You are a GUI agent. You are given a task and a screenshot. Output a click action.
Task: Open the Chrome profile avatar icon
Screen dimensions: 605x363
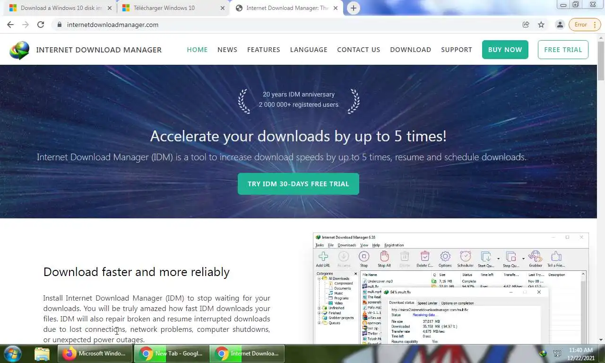click(560, 25)
